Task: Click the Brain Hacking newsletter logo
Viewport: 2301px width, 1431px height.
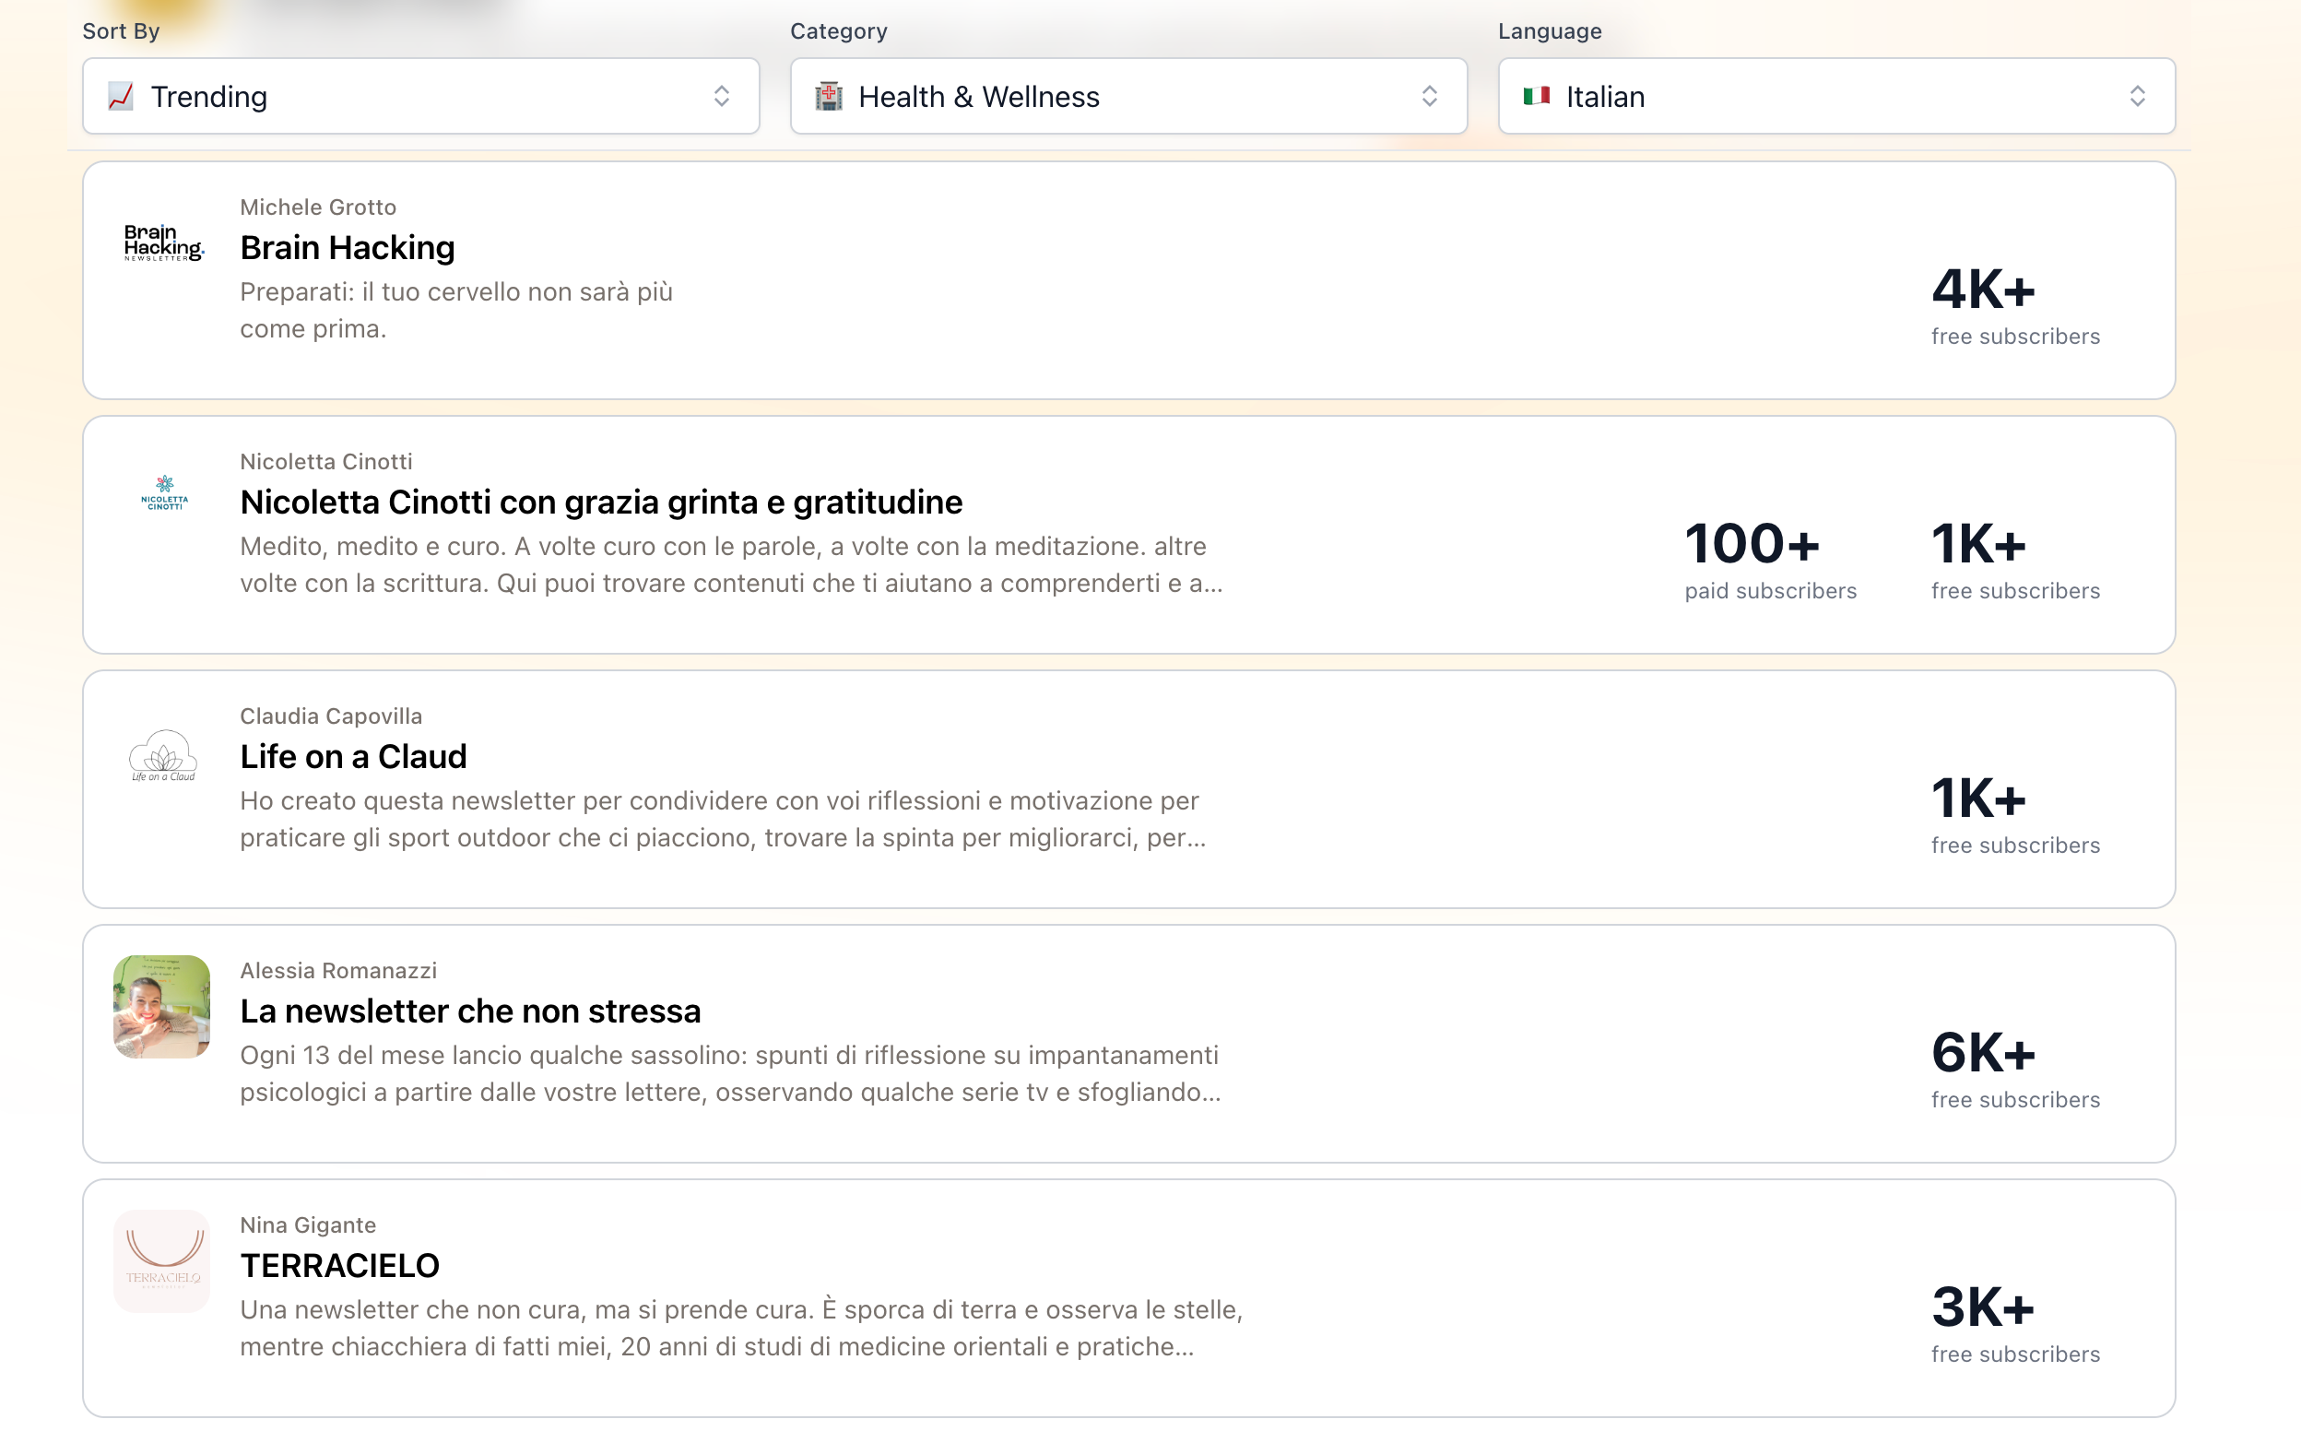Action: pos(163,242)
